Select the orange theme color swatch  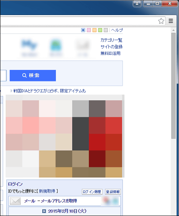click(94, 30)
